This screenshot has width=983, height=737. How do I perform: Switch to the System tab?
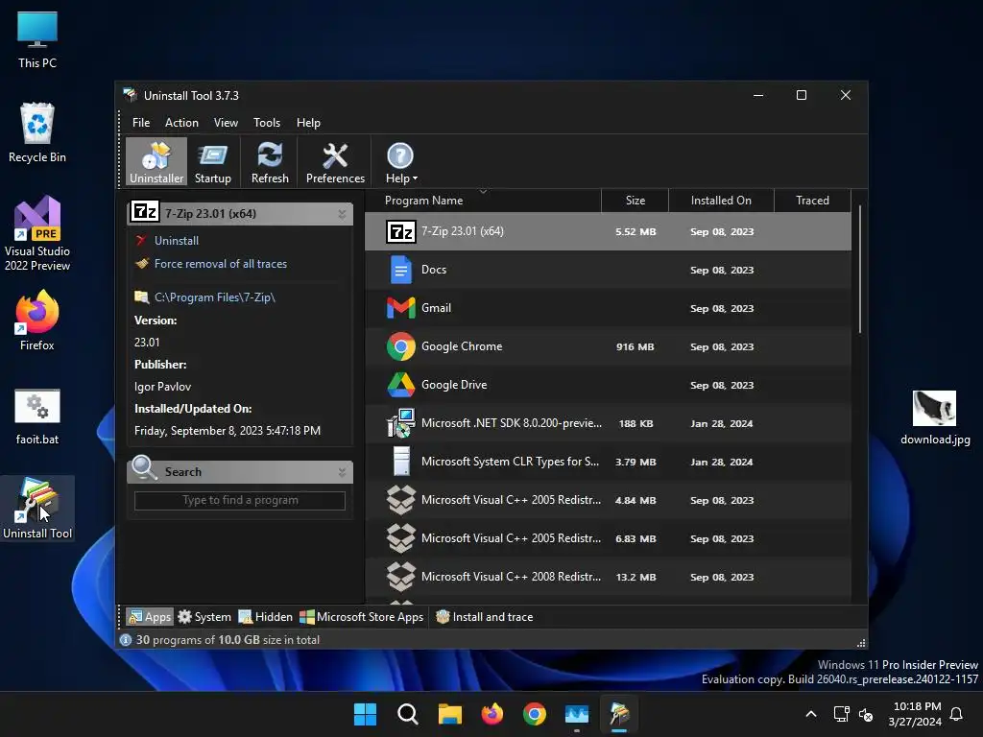pos(204,617)
